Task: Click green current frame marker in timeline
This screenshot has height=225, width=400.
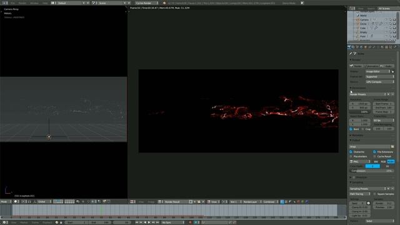Action: [x=101, y=210]
